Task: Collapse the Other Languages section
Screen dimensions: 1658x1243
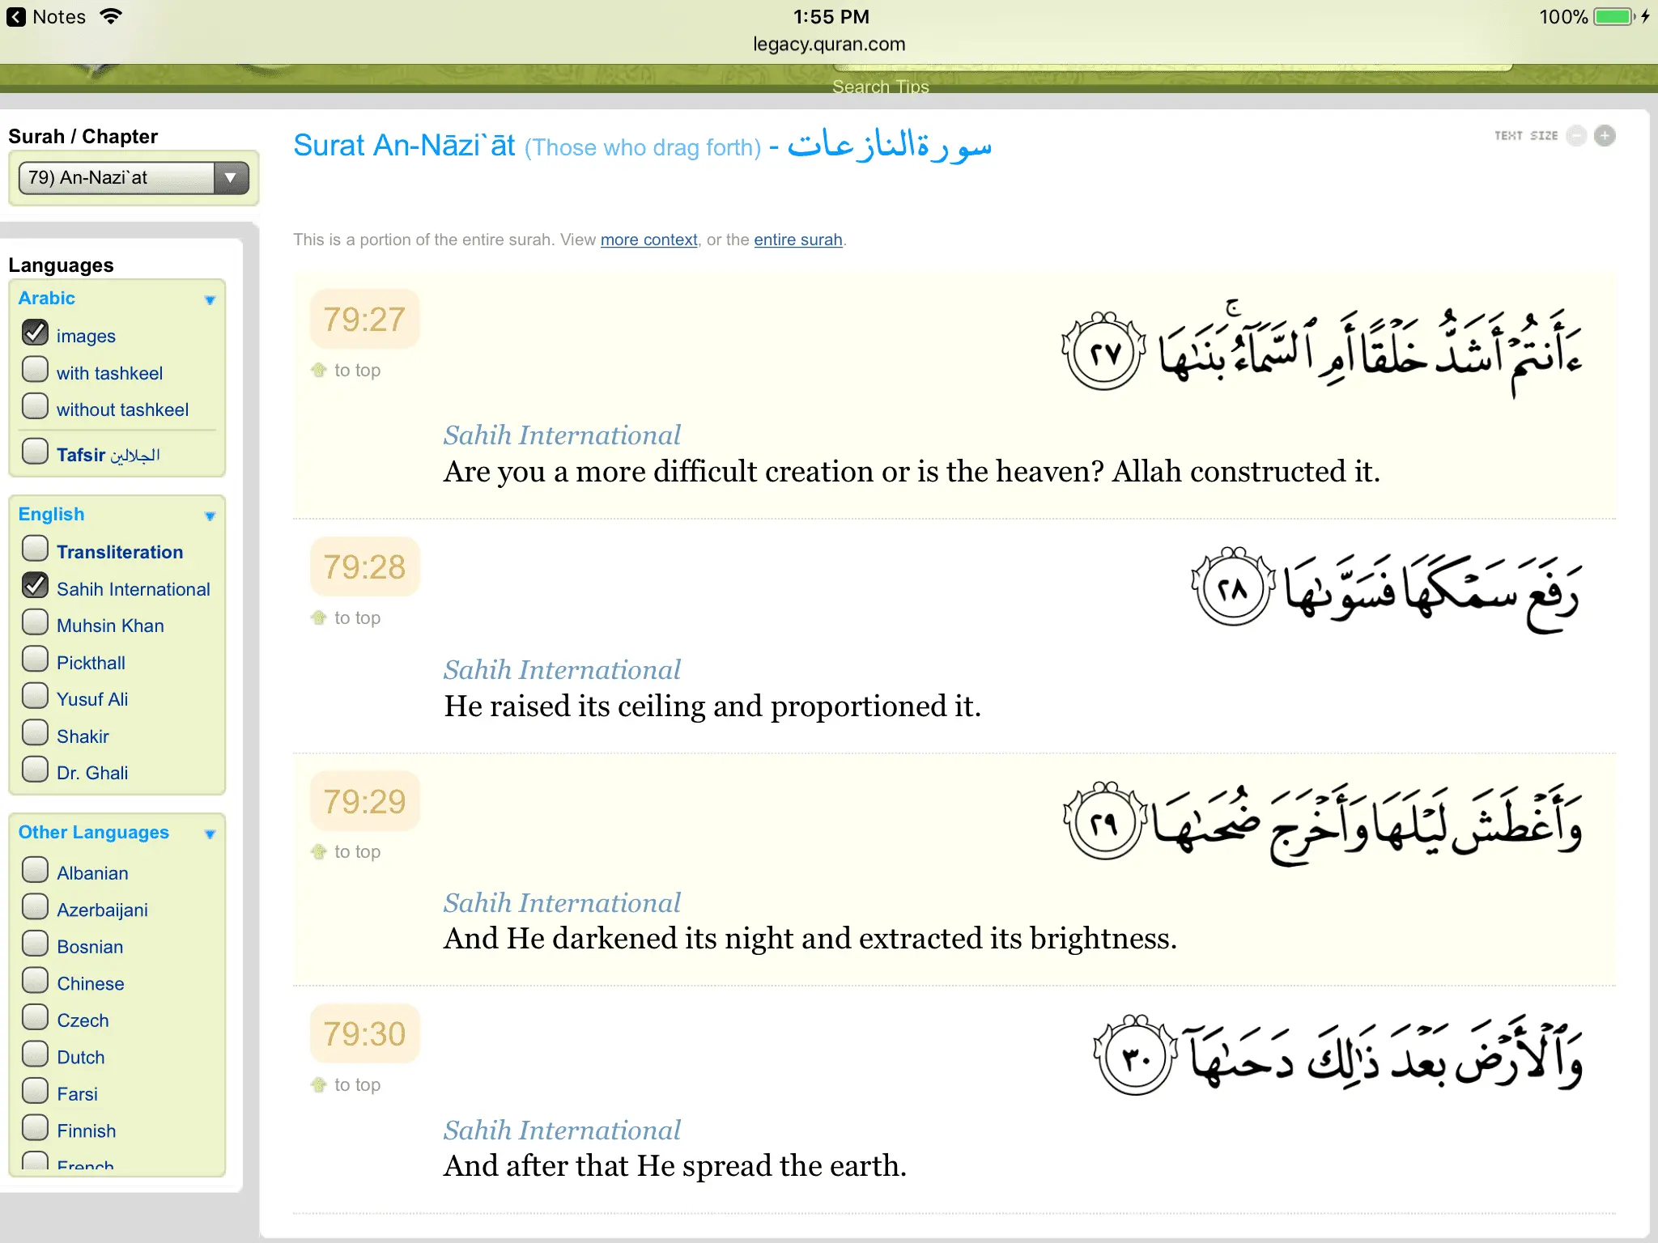Action: [x=210, y=834]
